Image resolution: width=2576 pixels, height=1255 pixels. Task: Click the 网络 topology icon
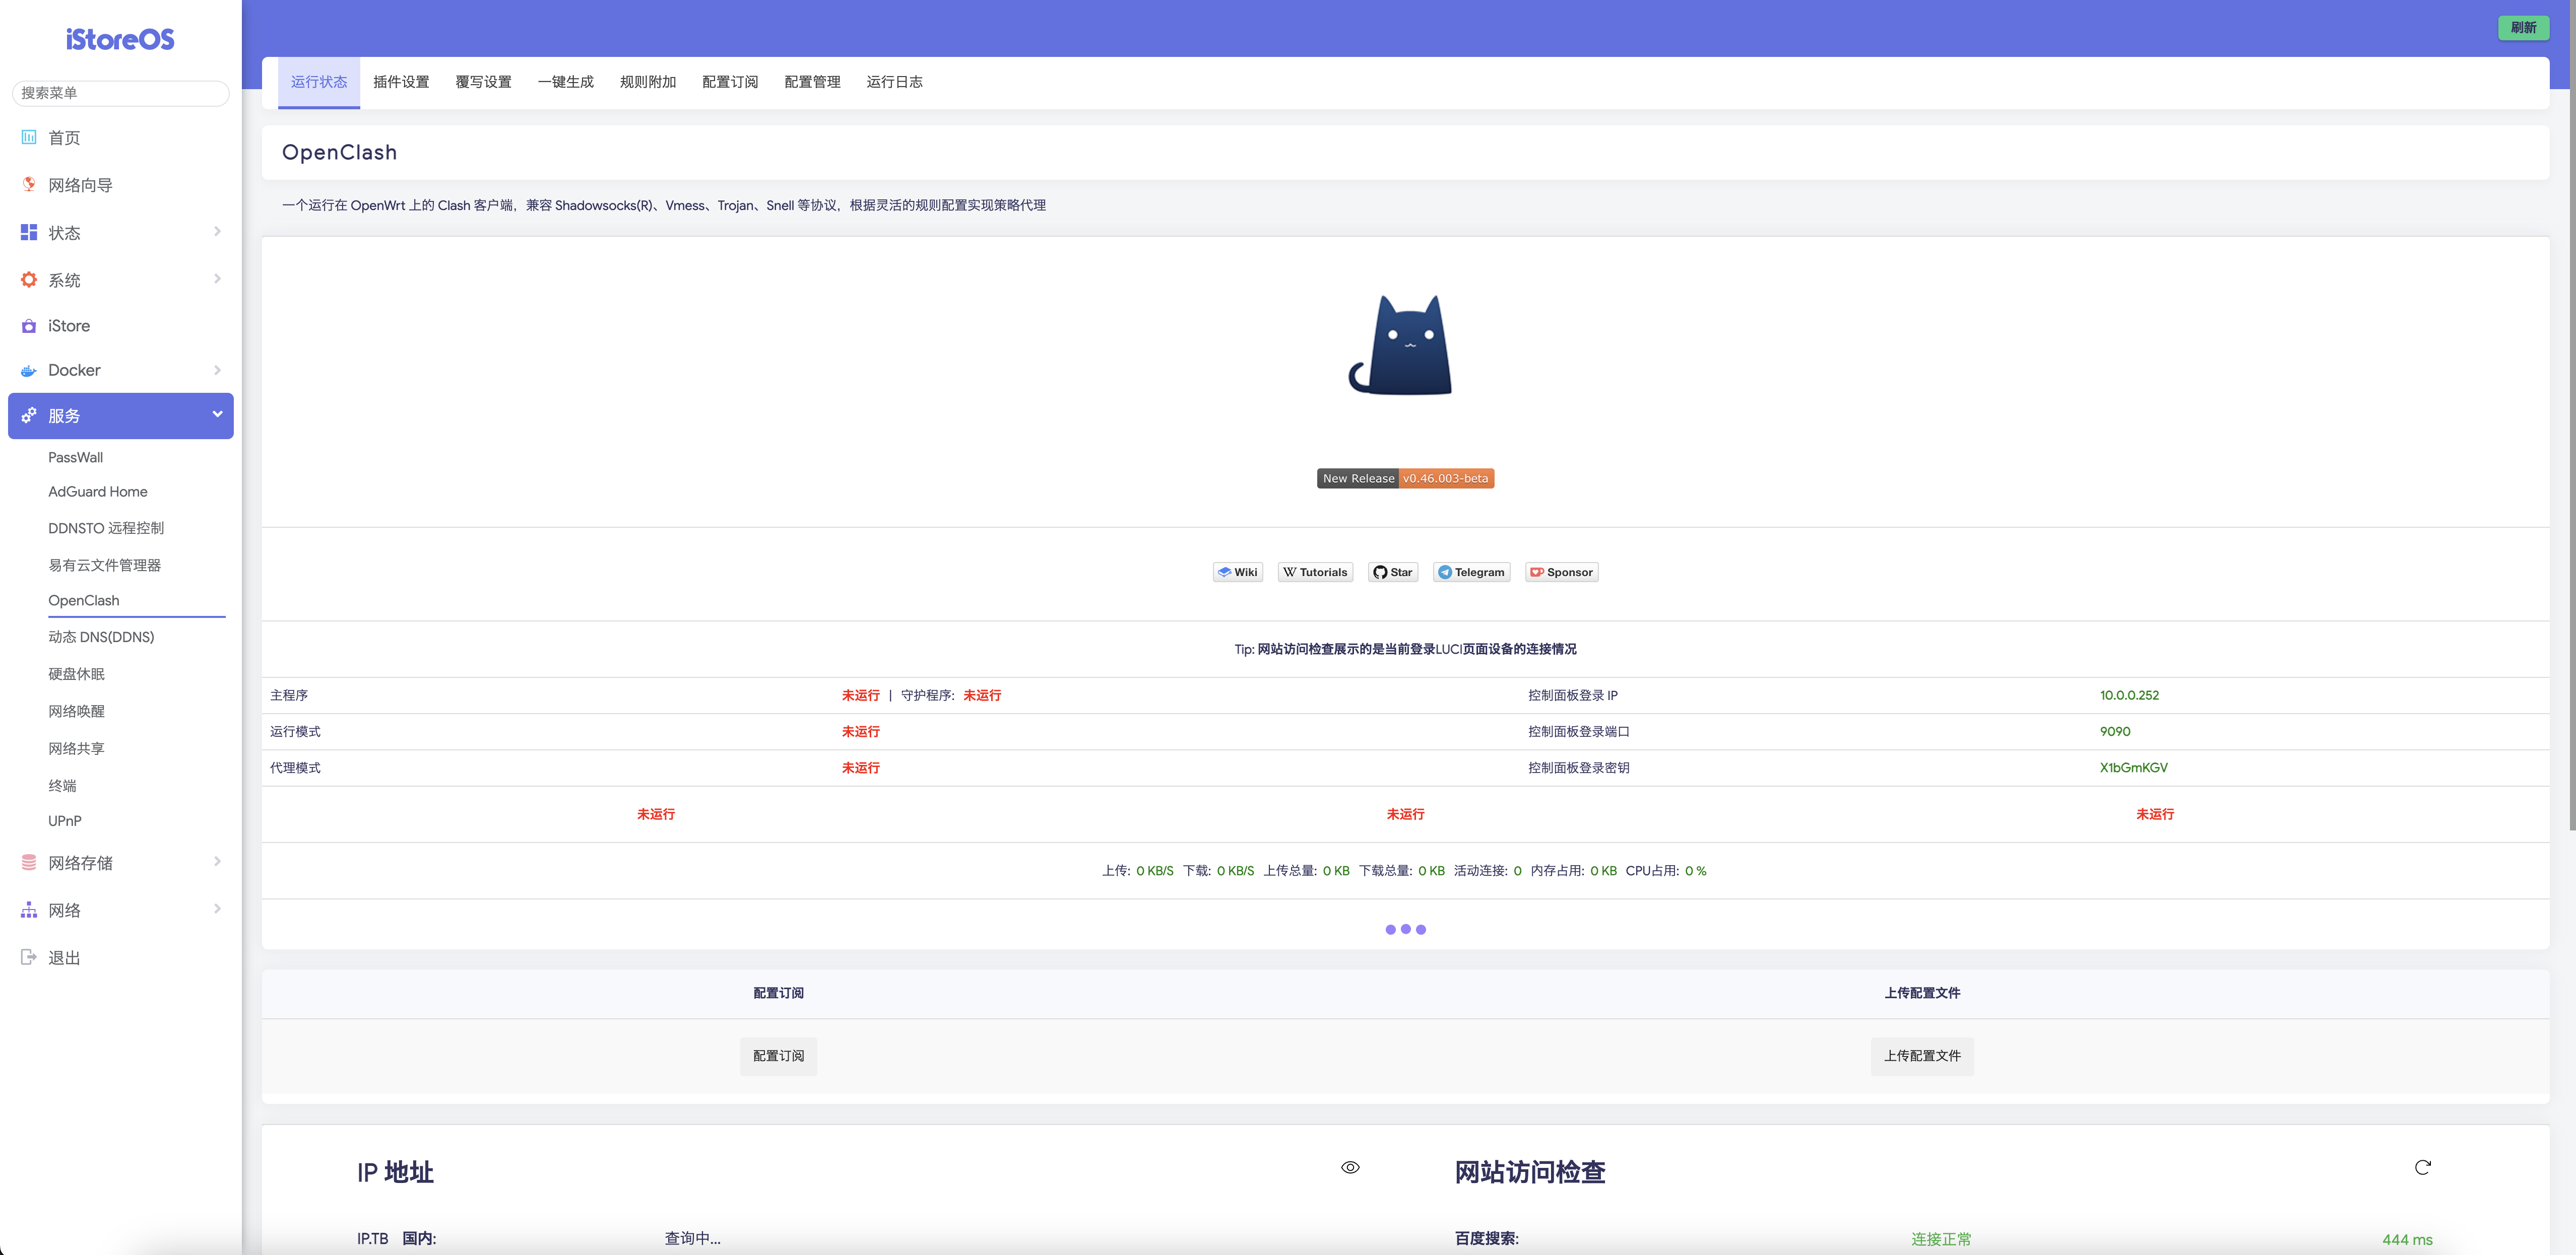point(29,910)
